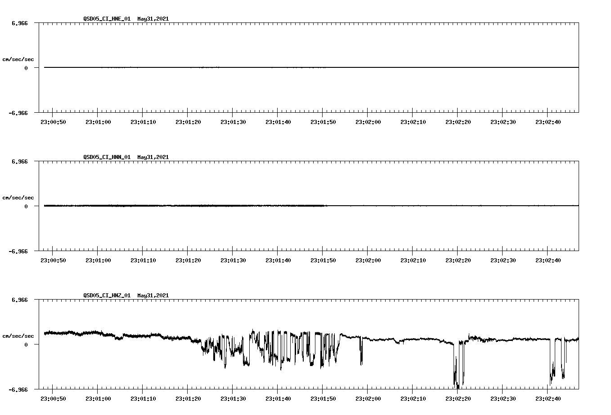611x415 pixels.
Task: Click the deepest HNZ spike near 23:02:20
Action: pos(458,365)
